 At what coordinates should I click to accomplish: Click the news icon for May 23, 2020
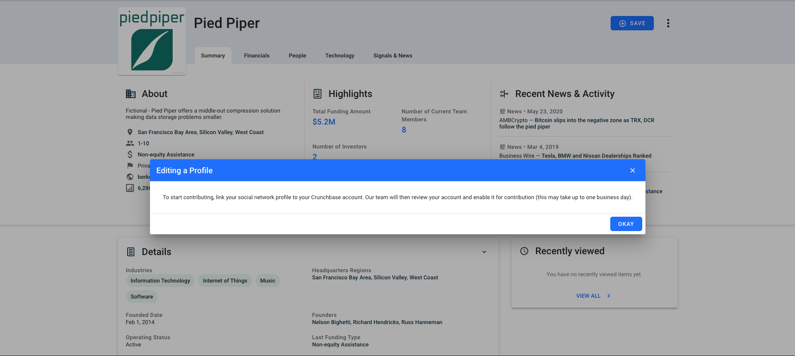tap(503, 111)
